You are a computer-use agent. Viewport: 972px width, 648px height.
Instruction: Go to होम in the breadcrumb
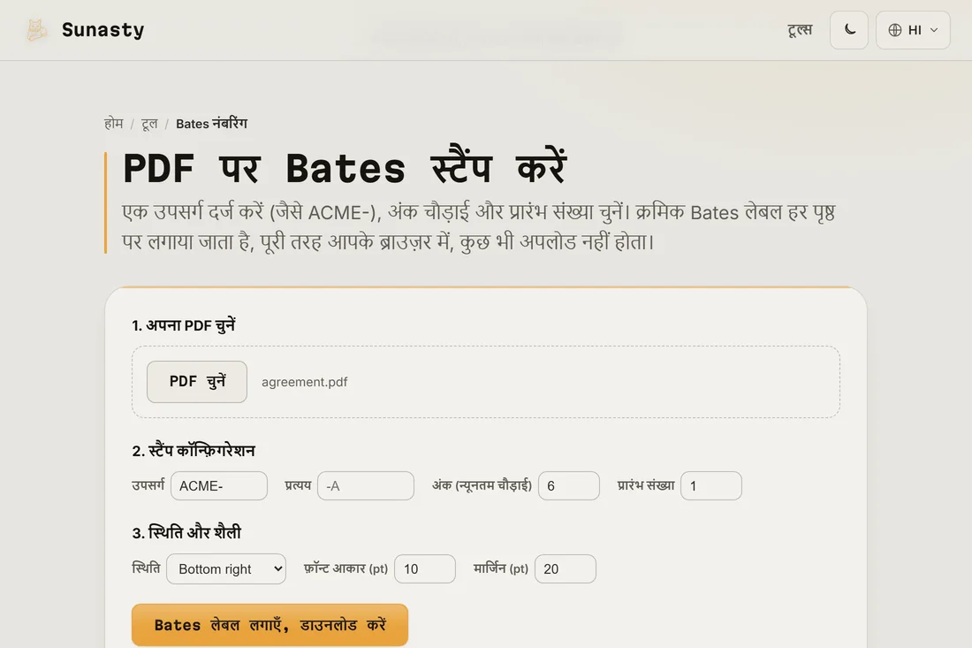pyautogui.click(x=113, y=124)
